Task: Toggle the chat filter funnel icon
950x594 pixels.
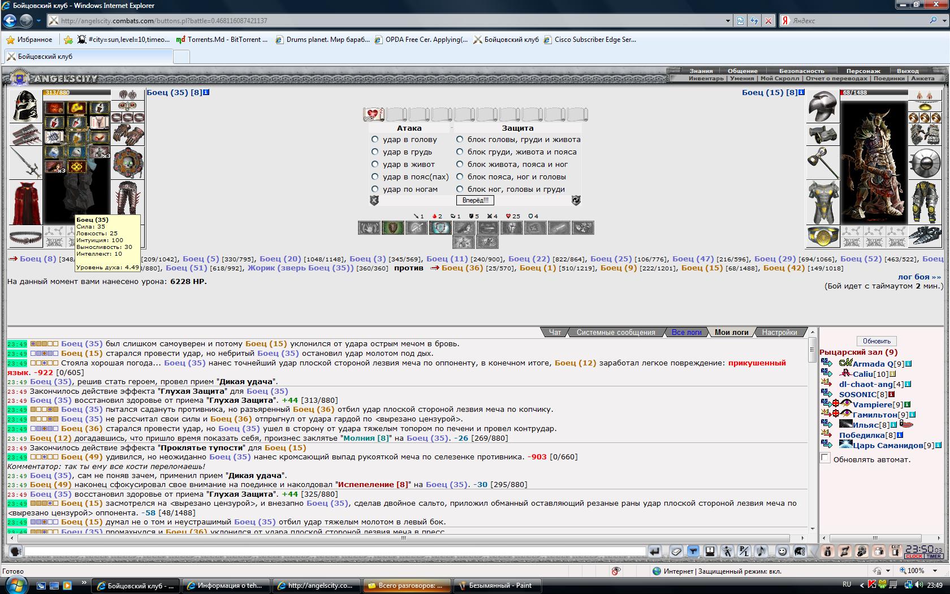Action: 693,551
